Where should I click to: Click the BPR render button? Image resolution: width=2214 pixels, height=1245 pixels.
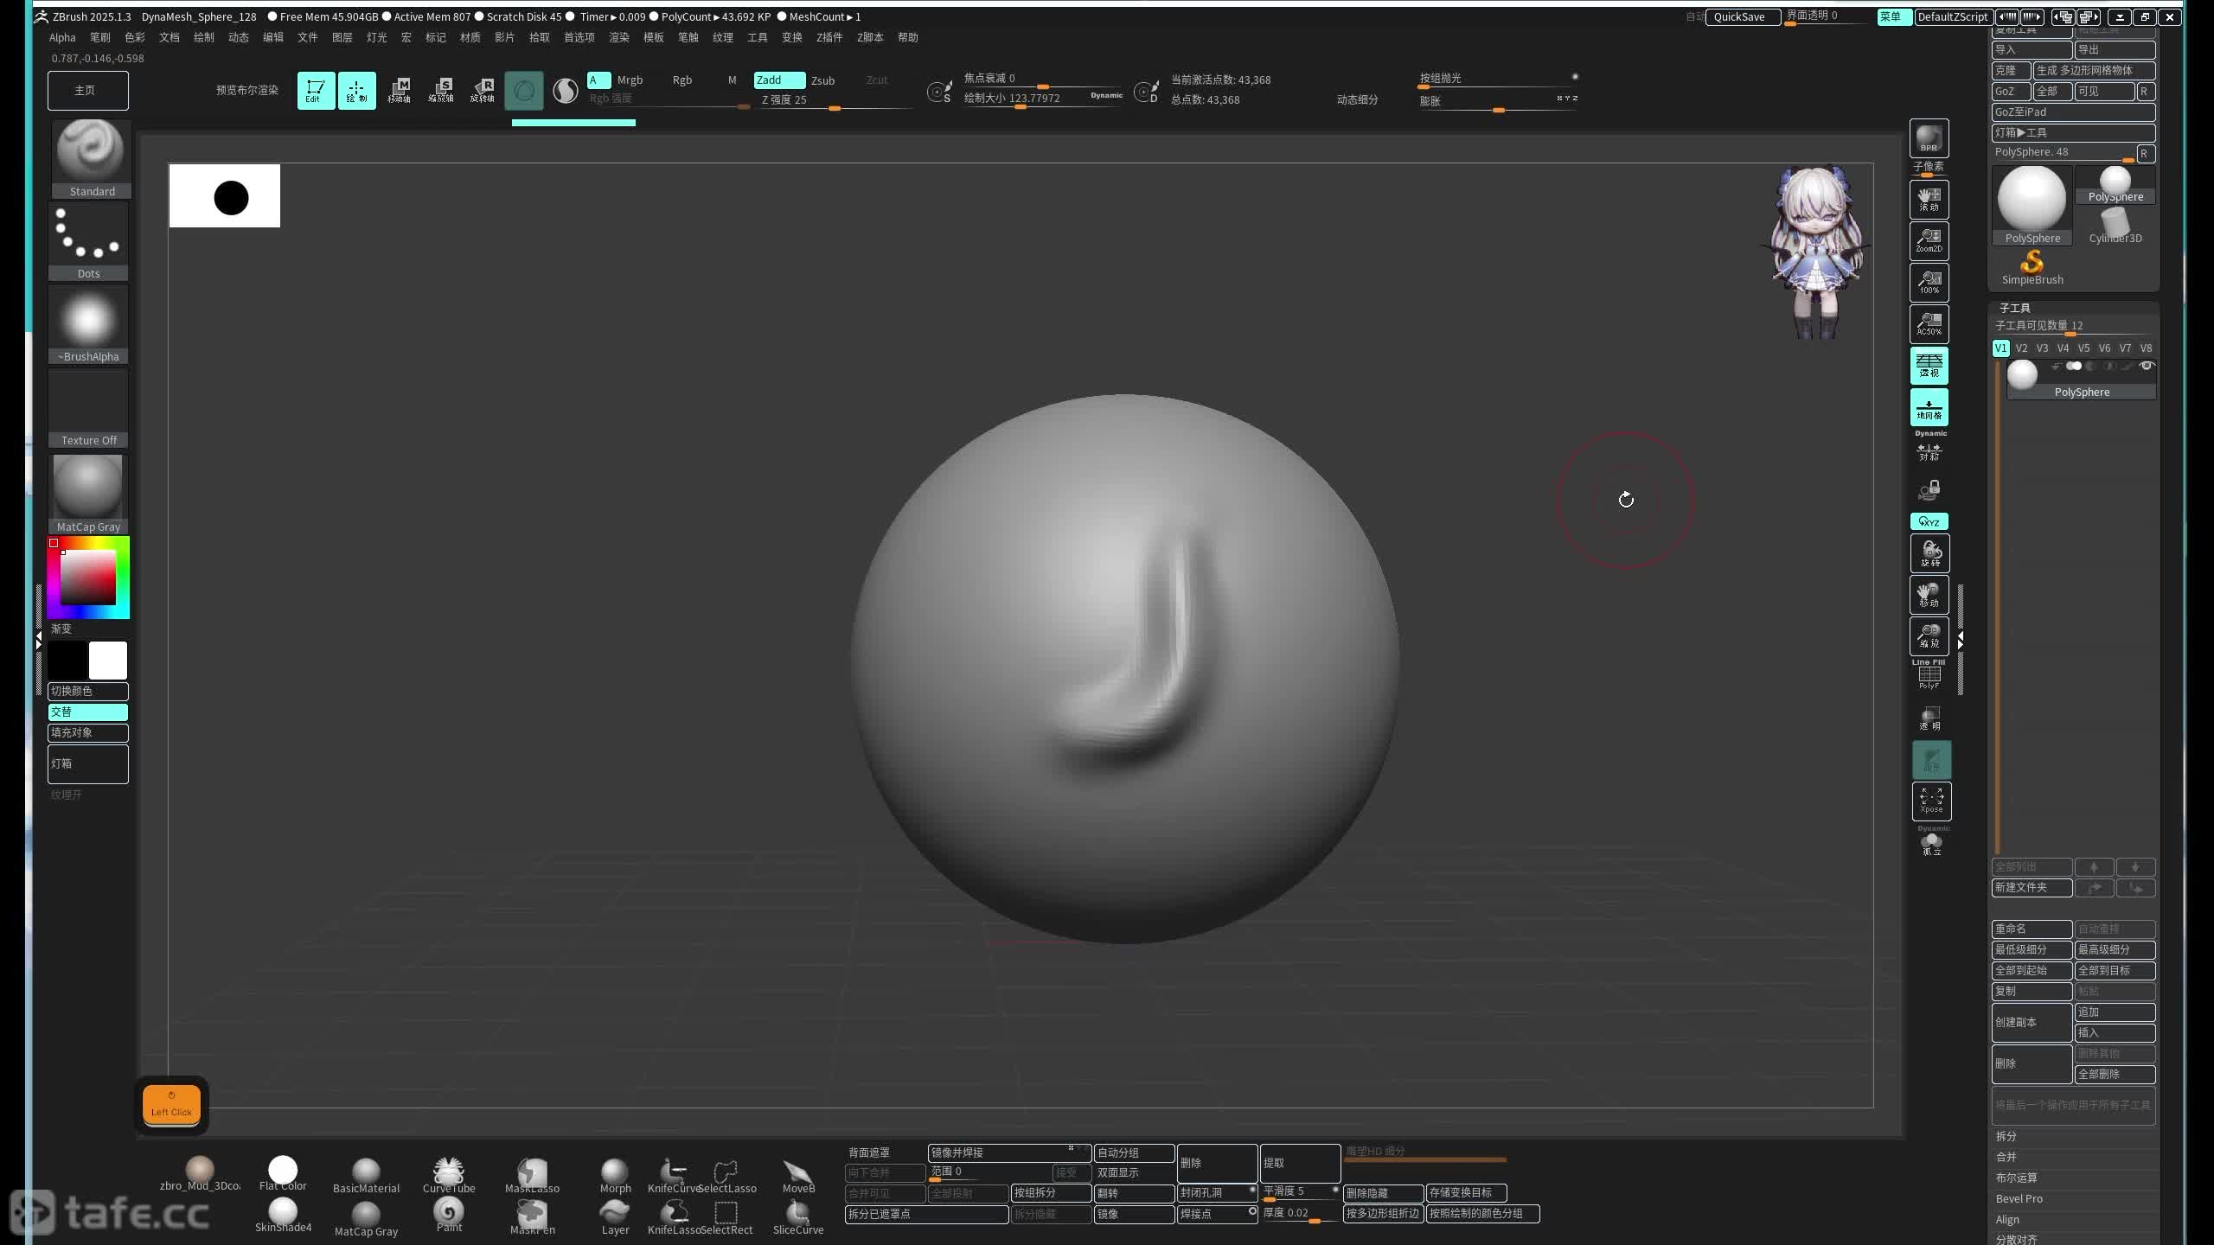click(x=1929, y=138)
